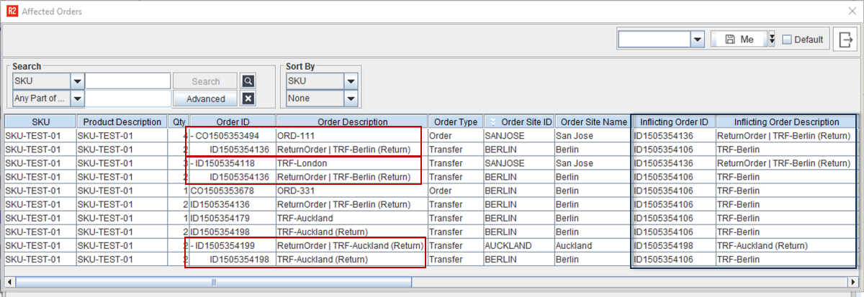Open the Any Part of match dropdown
Screen dimensions: 864x297
[77, 99]
